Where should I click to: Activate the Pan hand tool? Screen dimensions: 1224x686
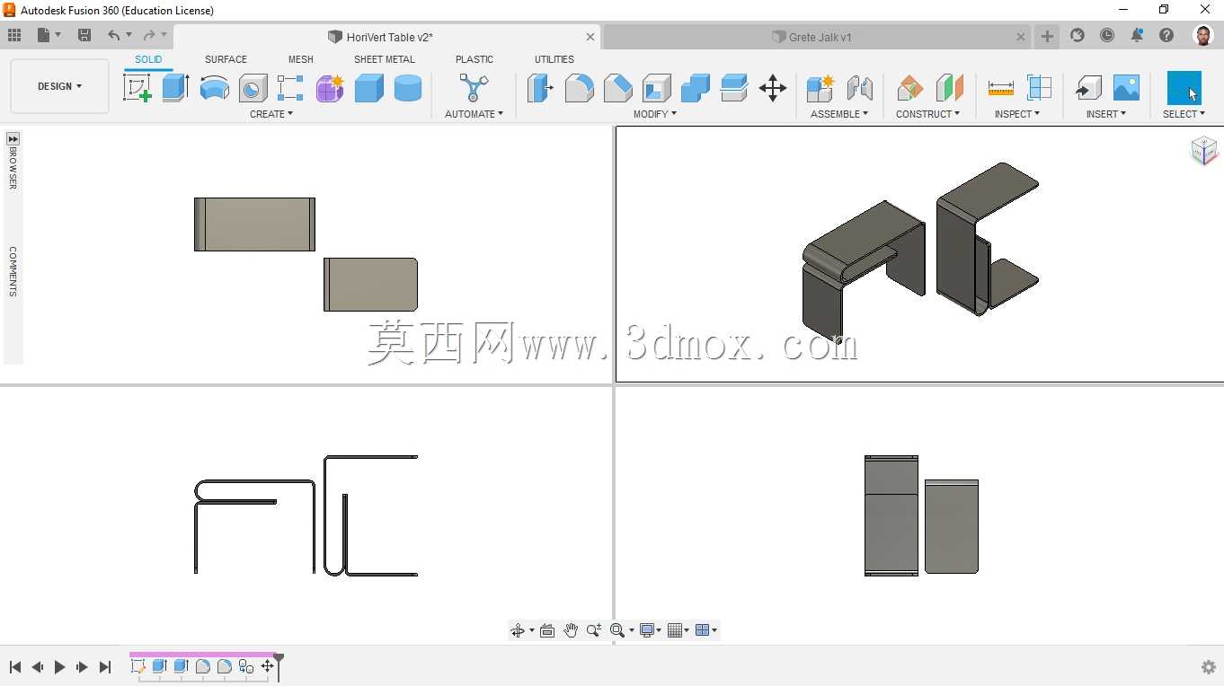(571, 630)
